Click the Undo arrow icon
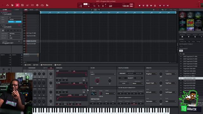This screenshot has height=114, width=203. [x=162, y=10]
